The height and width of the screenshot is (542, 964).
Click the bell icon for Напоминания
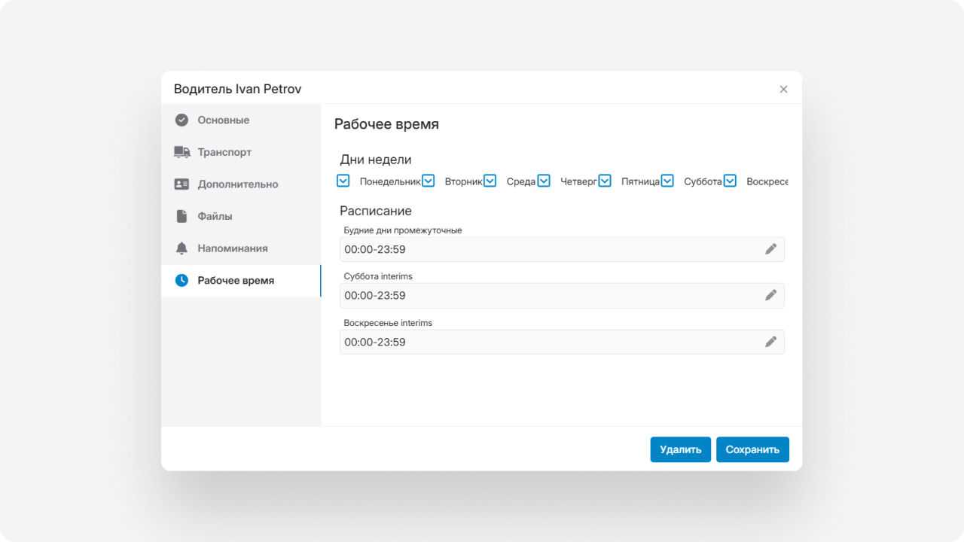(182, 248)
